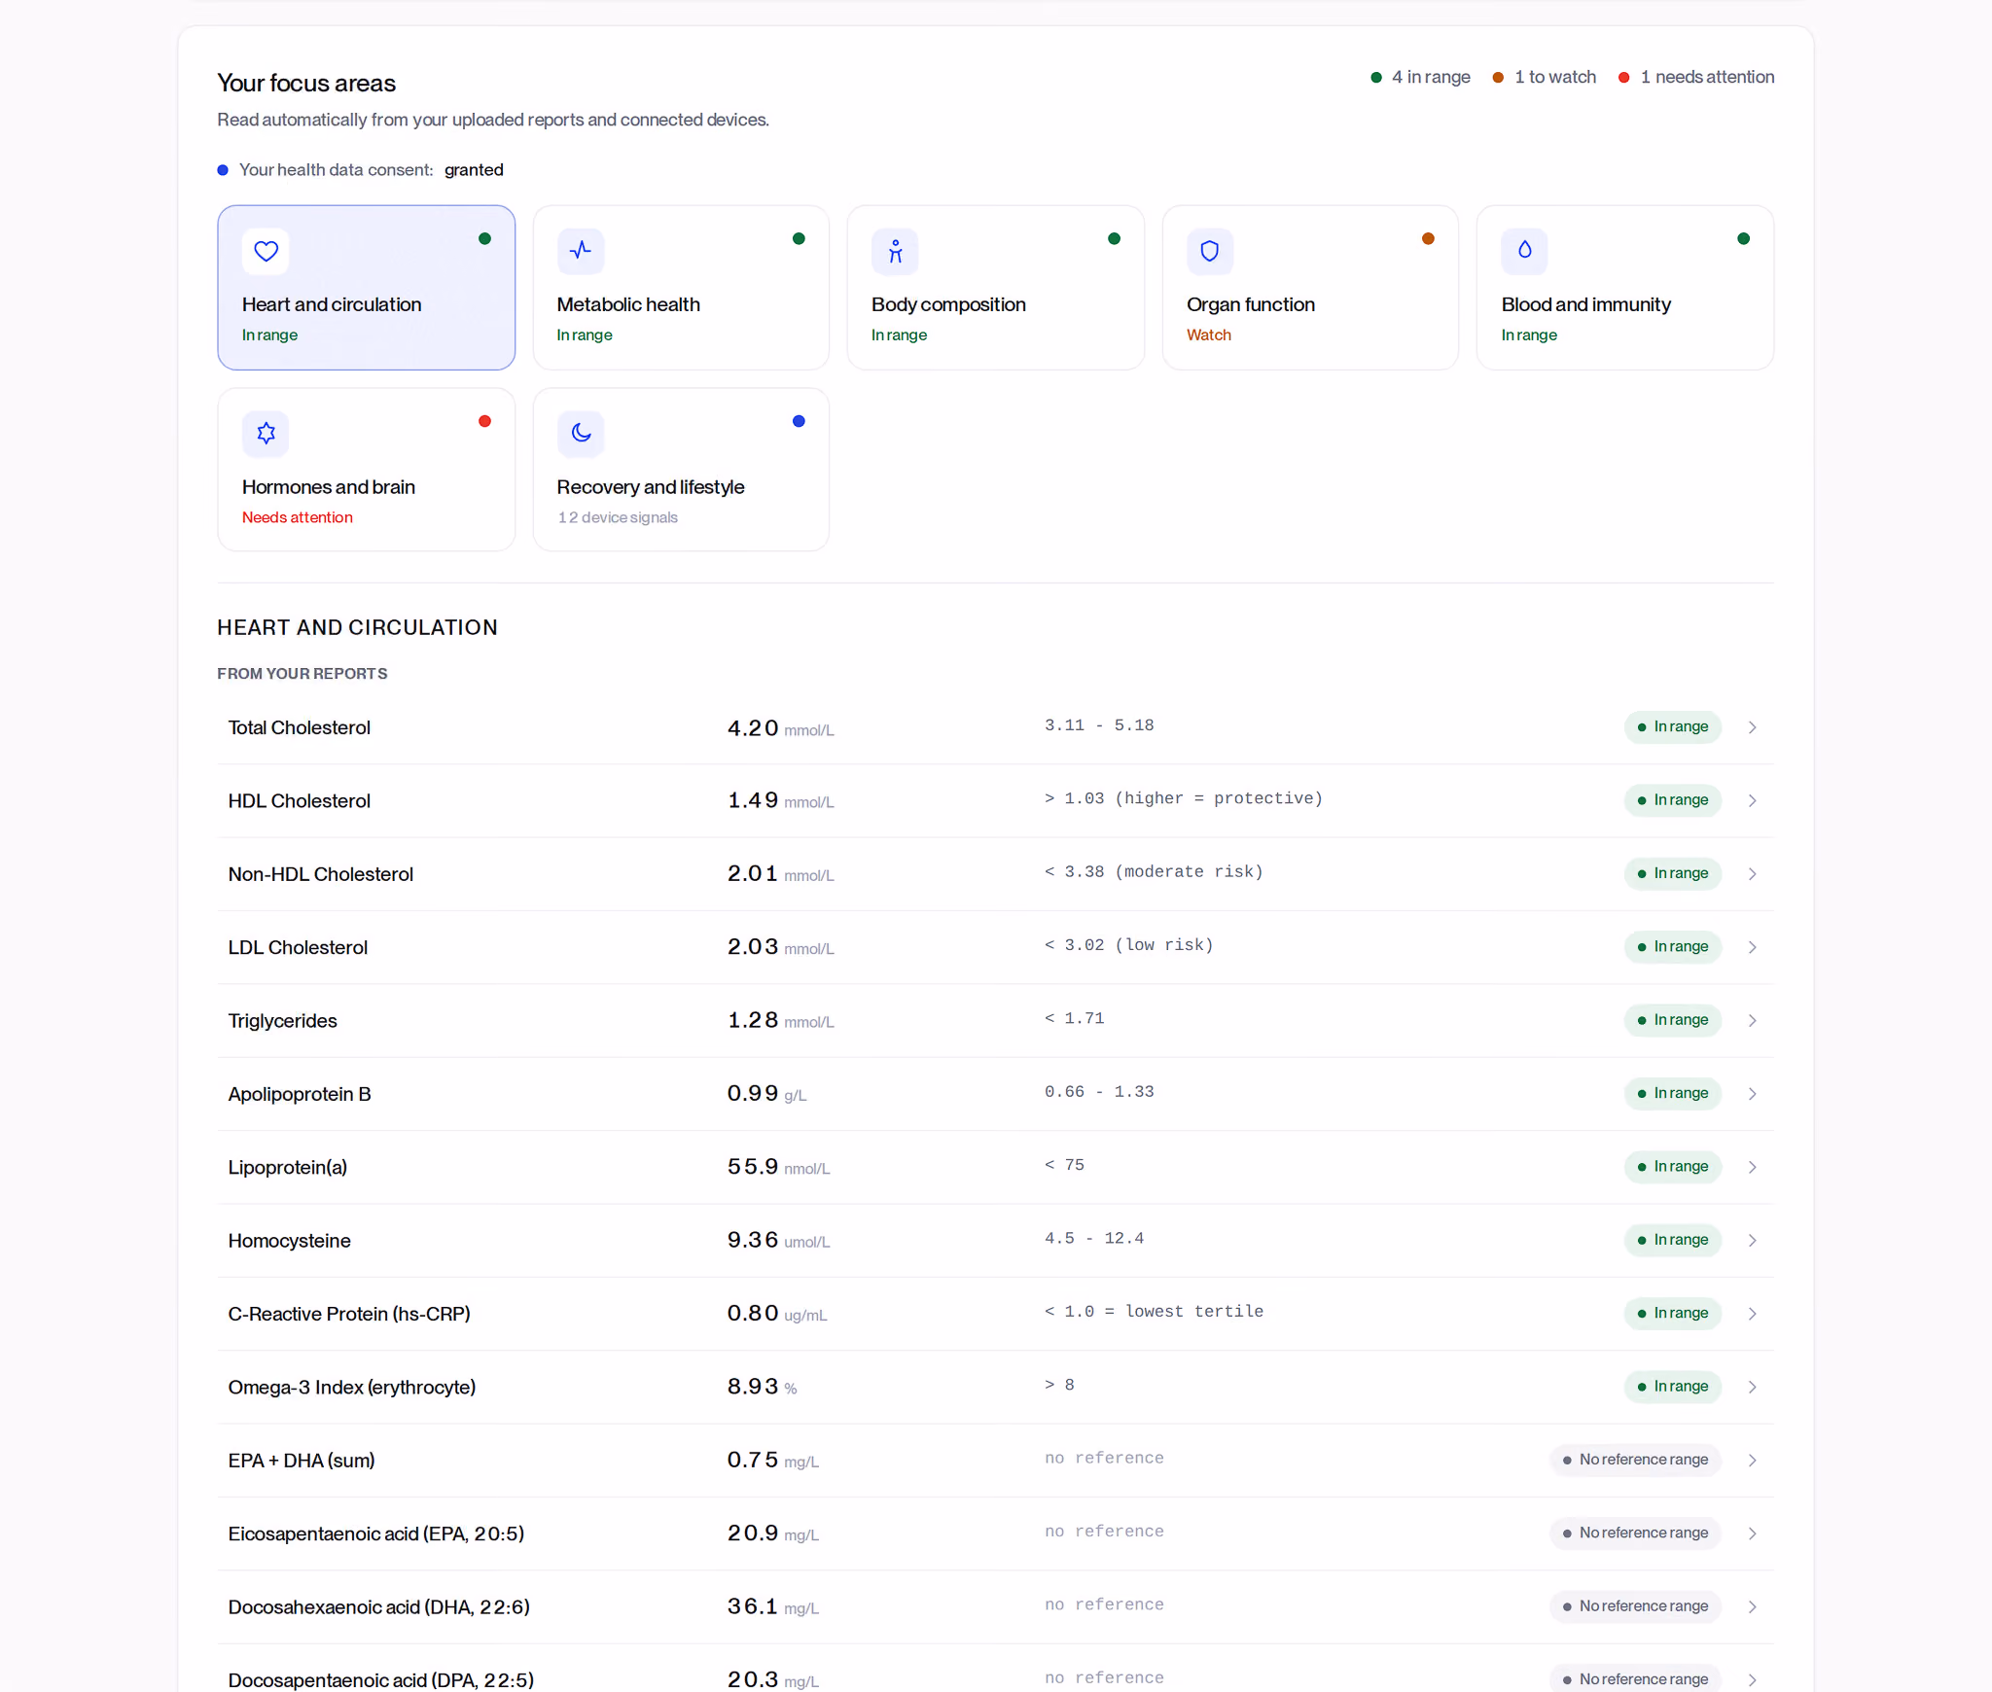Click the In range badge for Total Cholesterol
This screenshot has width=1992, height=1692.
(x=1672, y=727)
